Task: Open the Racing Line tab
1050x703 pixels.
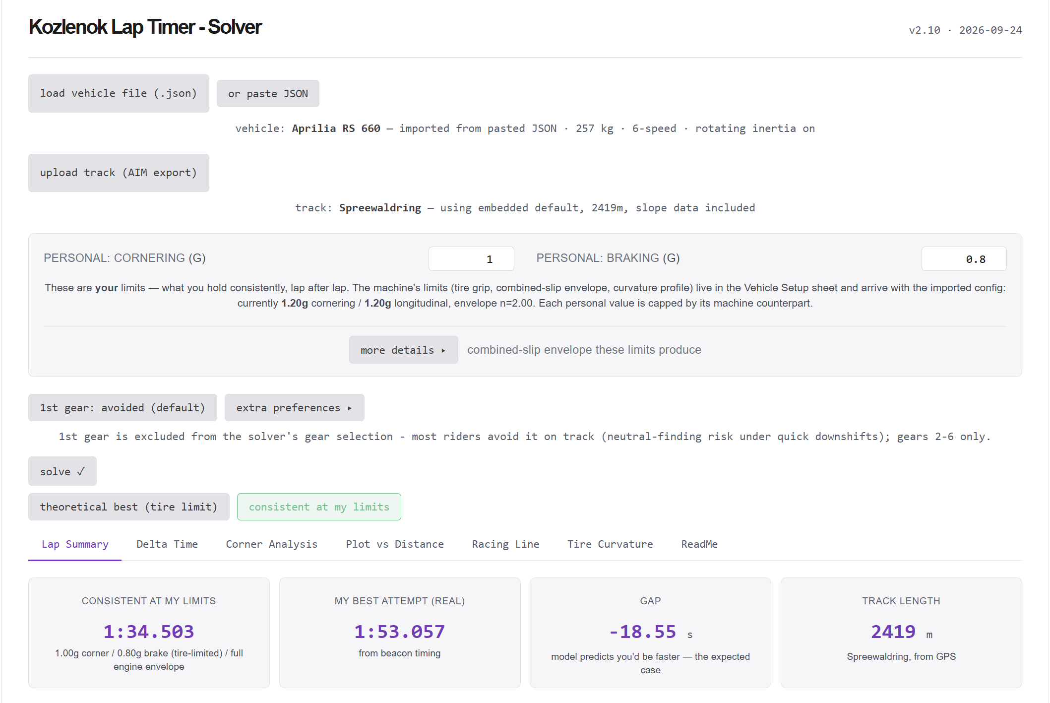Action: tap(505, 544)
